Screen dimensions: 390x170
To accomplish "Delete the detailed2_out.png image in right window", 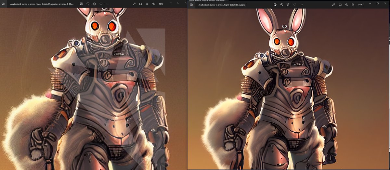I will (x=288, y=5).
